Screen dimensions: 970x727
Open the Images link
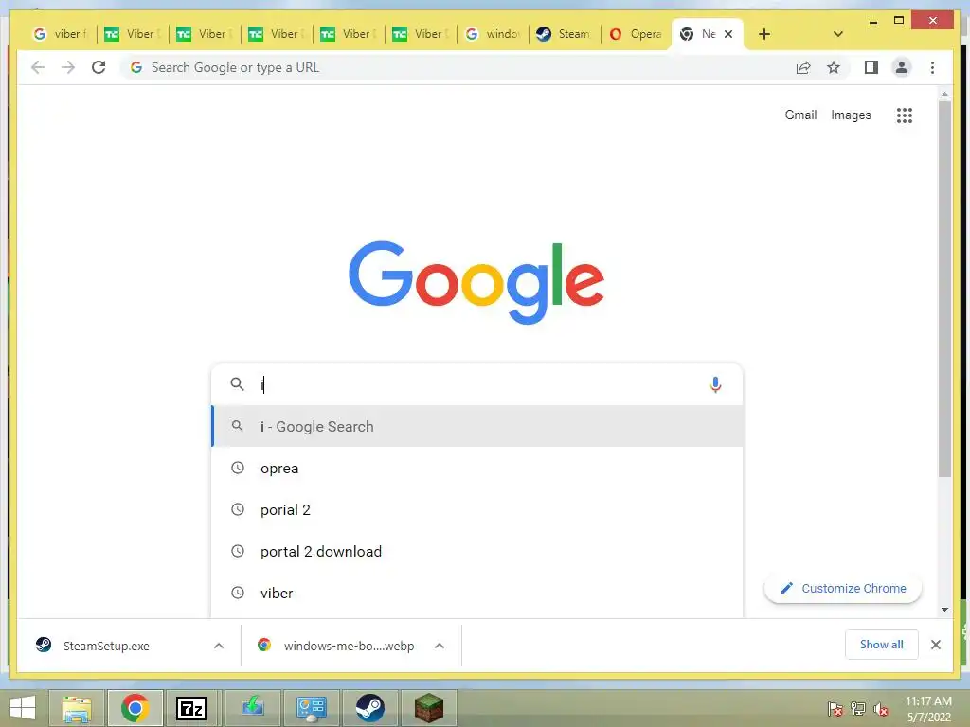coord(851,115)
